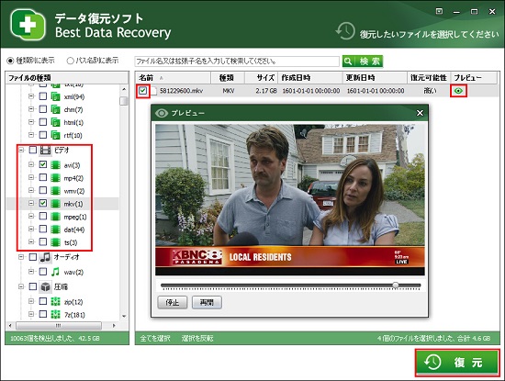Click the avi(3) file type icon

pyautogui.click(x=55, y=165)
